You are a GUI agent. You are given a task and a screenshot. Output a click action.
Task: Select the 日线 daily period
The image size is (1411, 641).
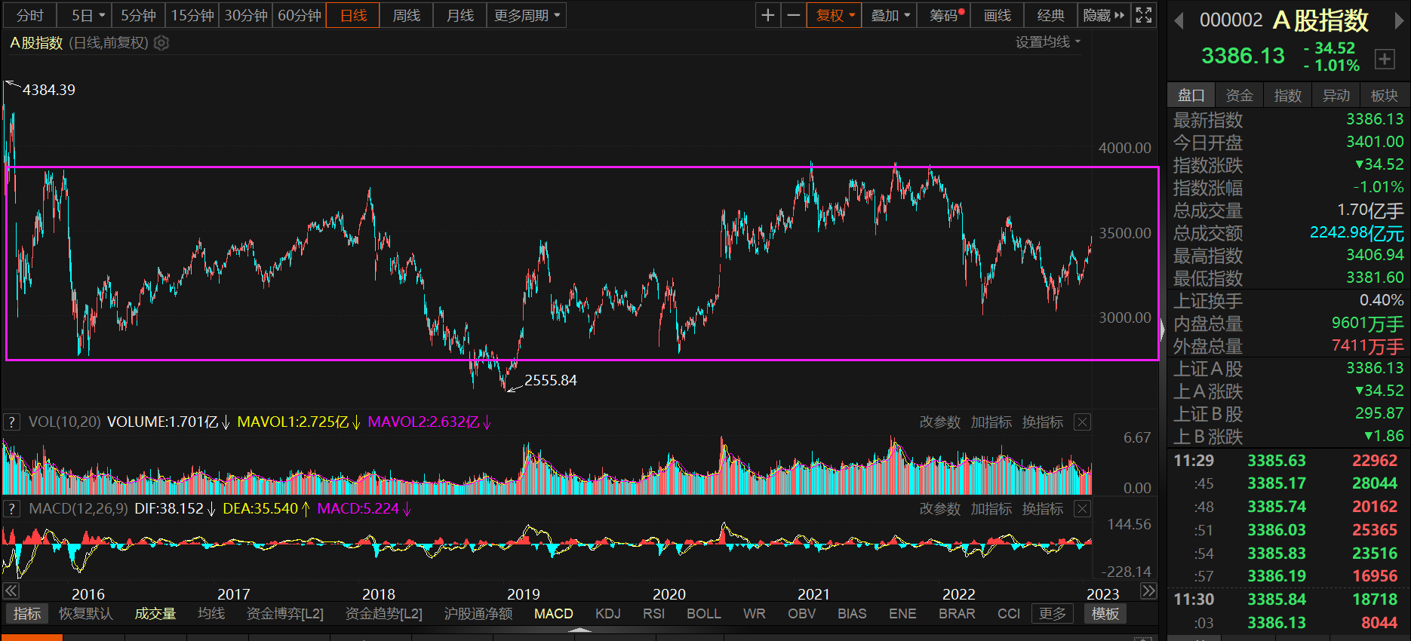pyautogui.click(x=353, y=15)
